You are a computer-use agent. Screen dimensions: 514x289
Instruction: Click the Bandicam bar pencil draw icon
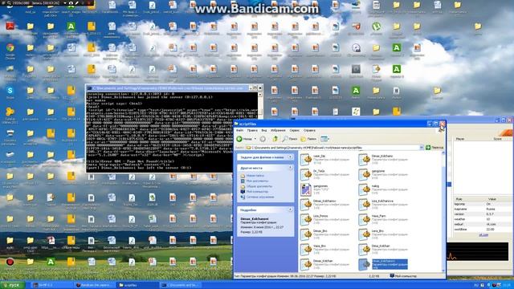[x=76, y=2]
